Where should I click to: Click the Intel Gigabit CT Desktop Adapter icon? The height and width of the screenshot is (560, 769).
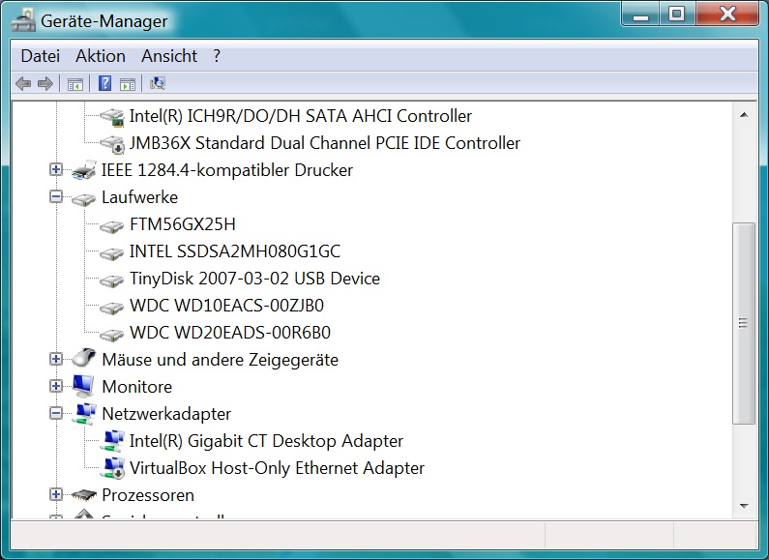point(112,440)
